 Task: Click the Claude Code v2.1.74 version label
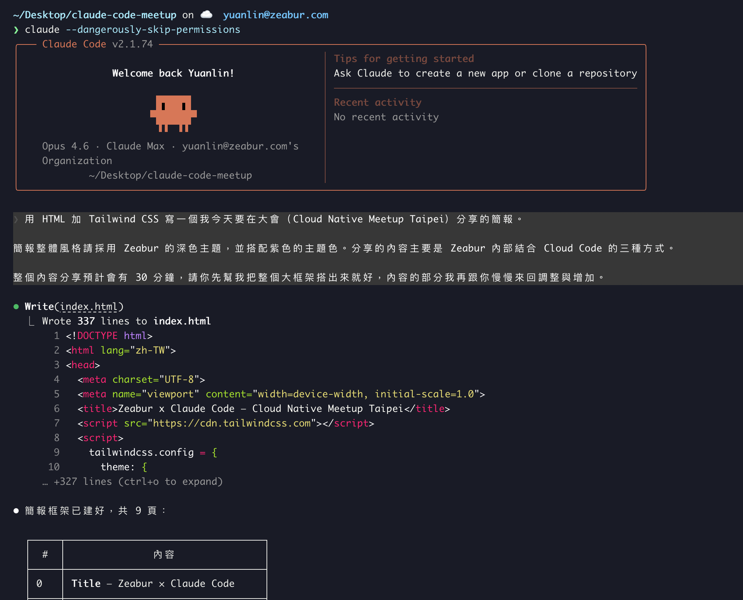coord(98,44)
